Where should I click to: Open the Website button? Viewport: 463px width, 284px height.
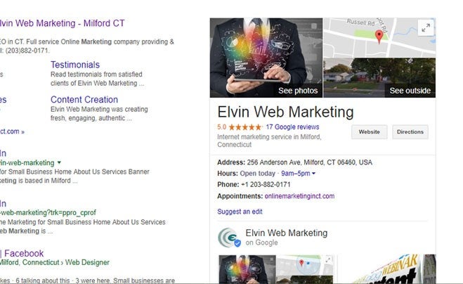(x=369, y=131)
